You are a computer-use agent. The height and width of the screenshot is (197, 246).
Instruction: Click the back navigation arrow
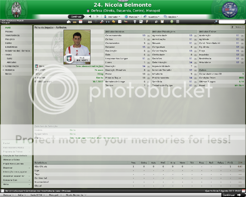click(90, 17)
